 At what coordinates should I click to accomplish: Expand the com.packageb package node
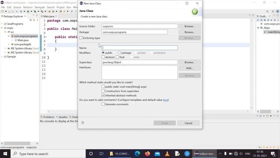[9, 44]
